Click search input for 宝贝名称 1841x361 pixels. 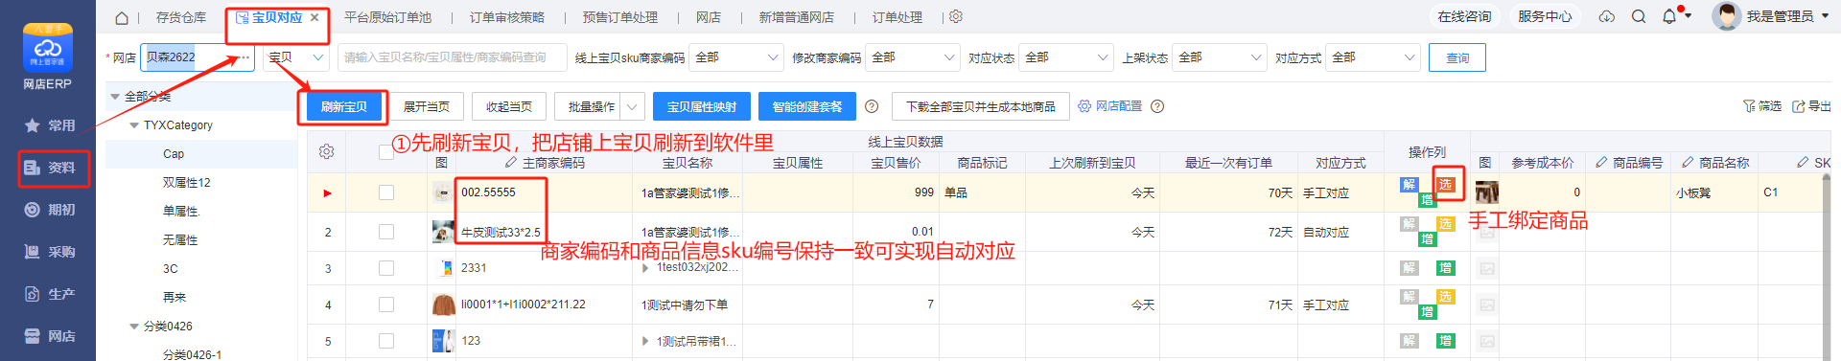coord(452,57)
